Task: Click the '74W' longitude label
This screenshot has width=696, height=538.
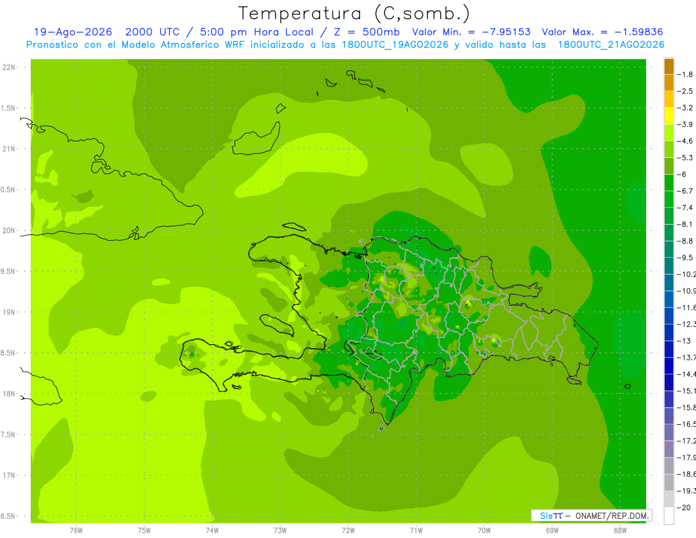Action: [212, 530]
